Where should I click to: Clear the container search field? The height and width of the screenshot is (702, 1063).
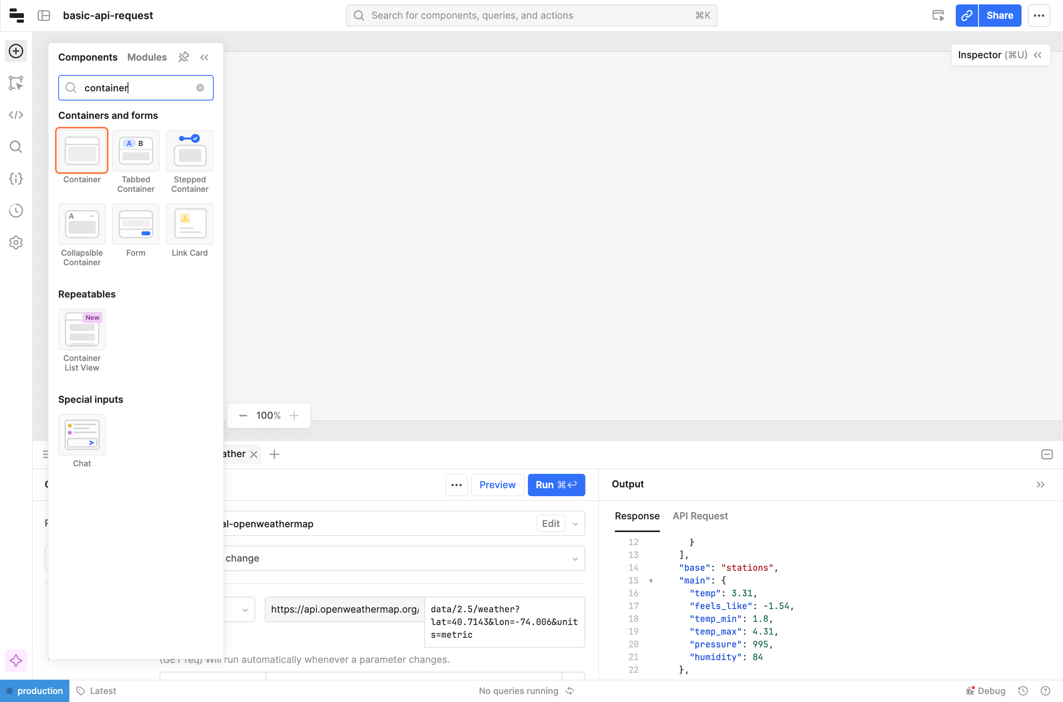coord(200,88)
